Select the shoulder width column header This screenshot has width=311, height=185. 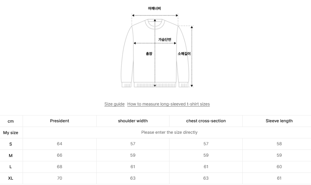[x=133, y=121]
